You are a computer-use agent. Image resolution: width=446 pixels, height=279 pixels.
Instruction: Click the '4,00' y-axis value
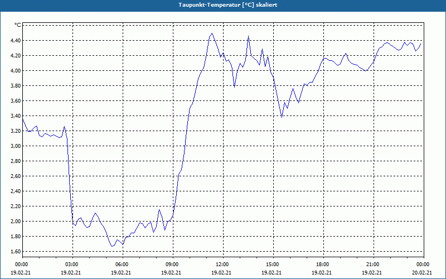click(x=16, y=71)
